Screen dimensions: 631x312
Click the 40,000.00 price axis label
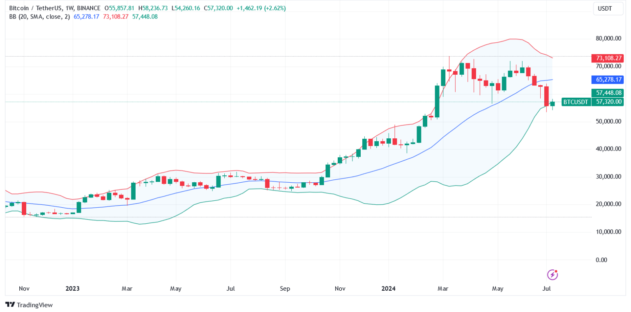(608, 149)
